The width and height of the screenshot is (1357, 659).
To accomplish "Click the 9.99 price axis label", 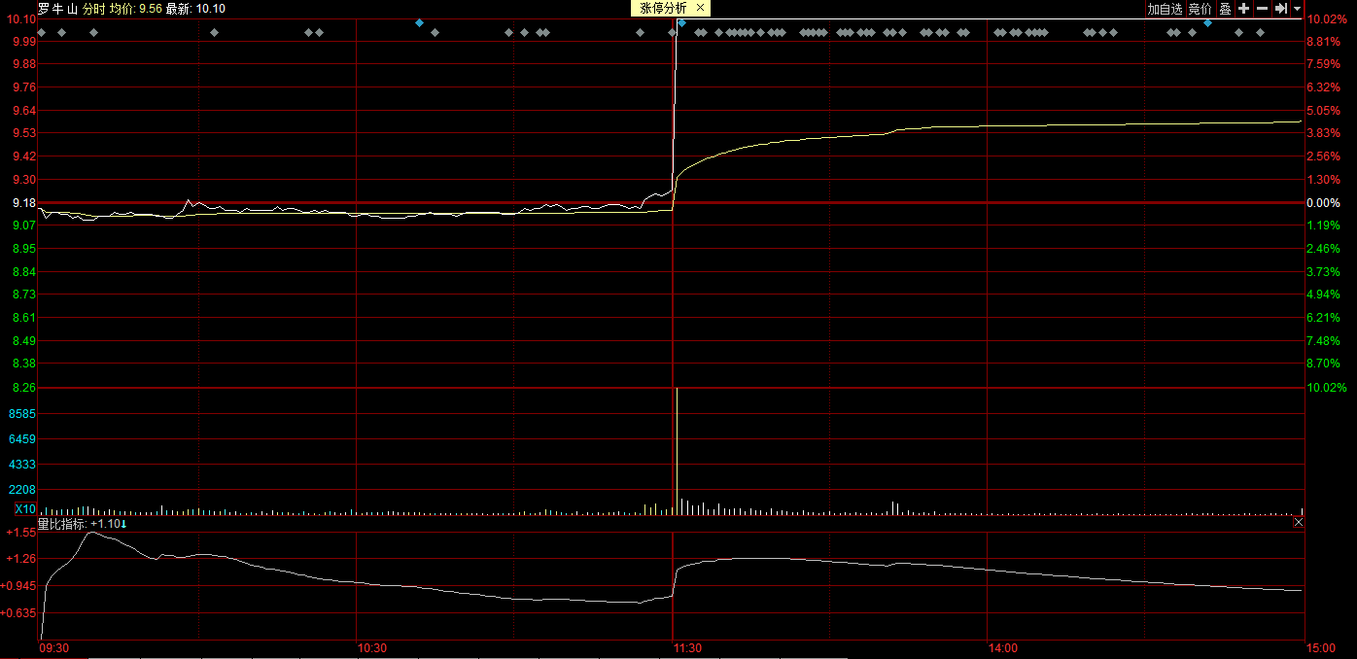I will click(x=24, y=42).
